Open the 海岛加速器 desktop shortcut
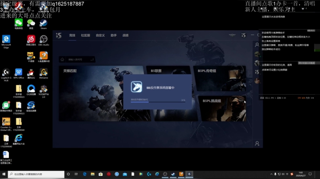 (31, 107)
